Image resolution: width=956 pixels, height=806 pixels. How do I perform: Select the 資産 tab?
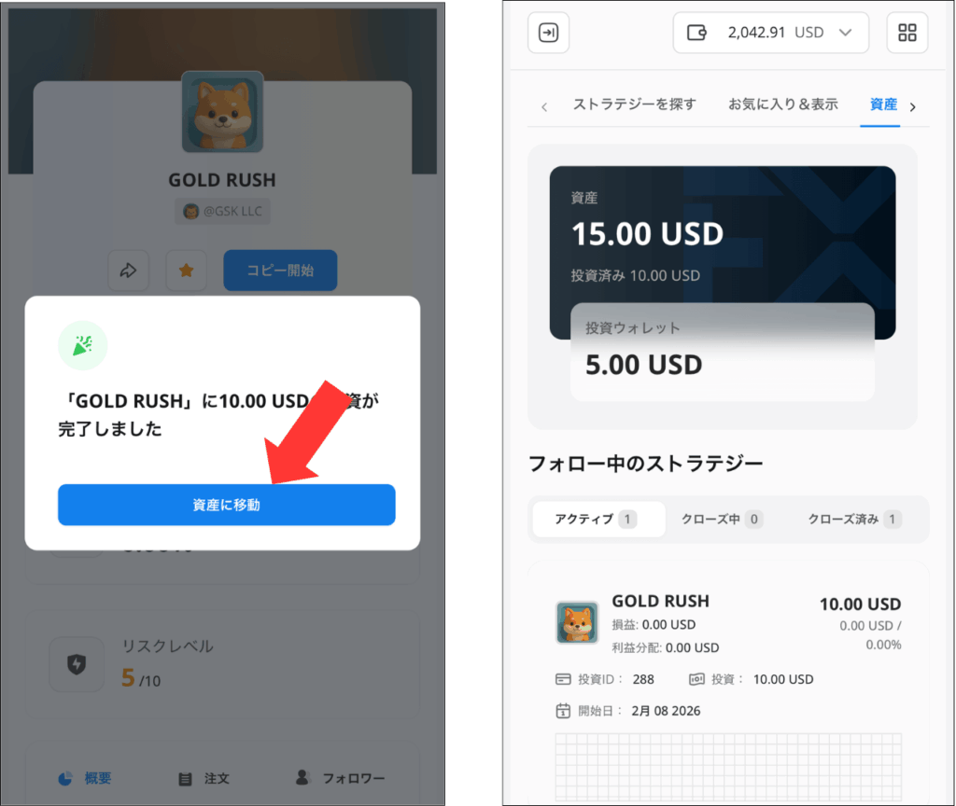(x=883, y=104)
